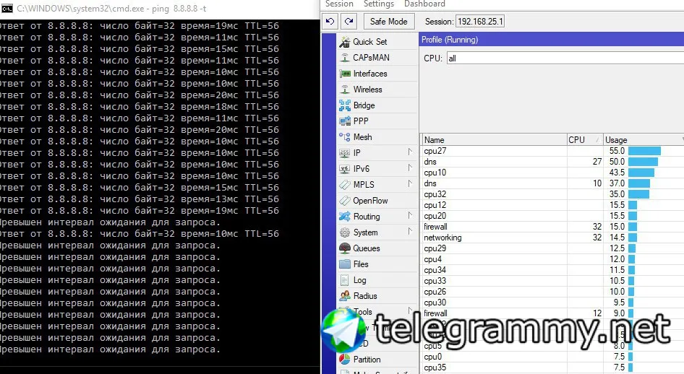Open Bridge icon in sidebar
Screen dimensions: 684x374
click(345, 105)
